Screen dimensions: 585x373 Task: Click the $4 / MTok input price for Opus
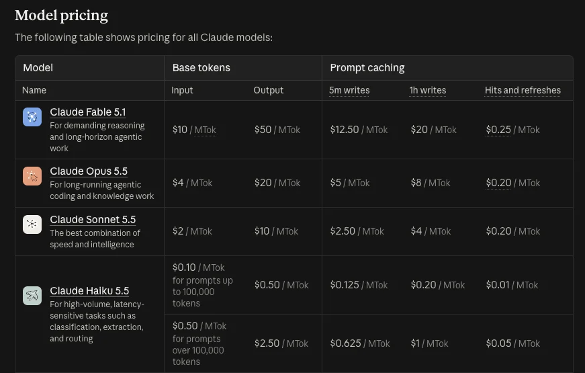click(x=192, y=183)
